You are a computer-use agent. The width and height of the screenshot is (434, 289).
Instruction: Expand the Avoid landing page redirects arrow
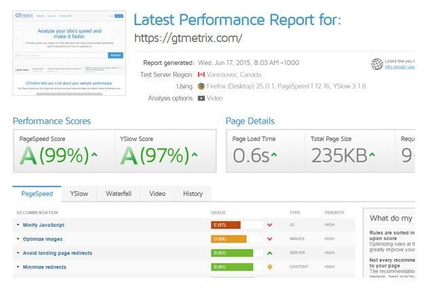(18, 253)
